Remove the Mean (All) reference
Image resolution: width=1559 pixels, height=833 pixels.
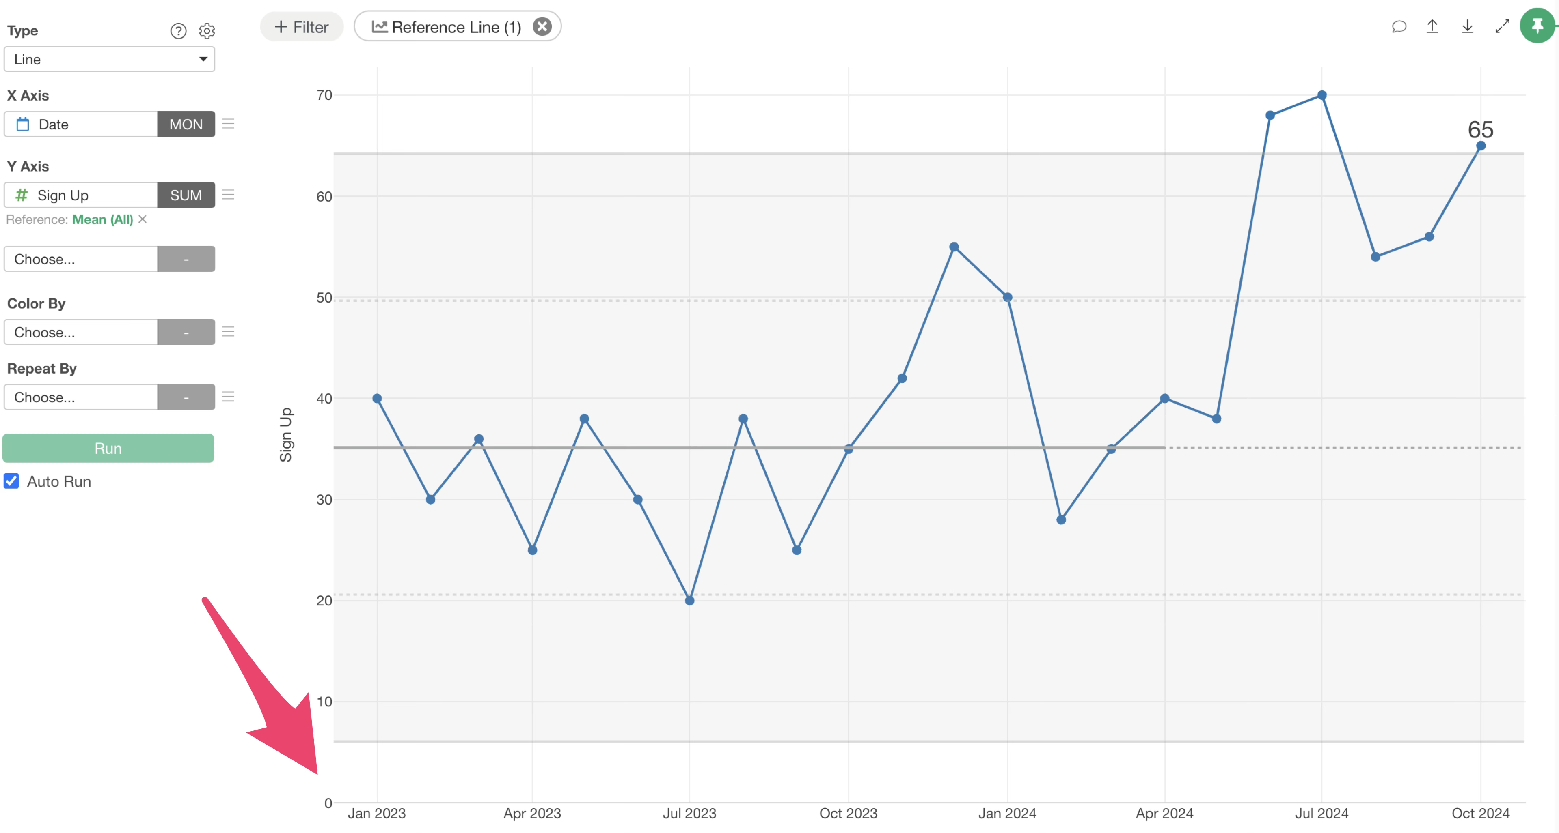pyautogui.click(x=143, y=219)
